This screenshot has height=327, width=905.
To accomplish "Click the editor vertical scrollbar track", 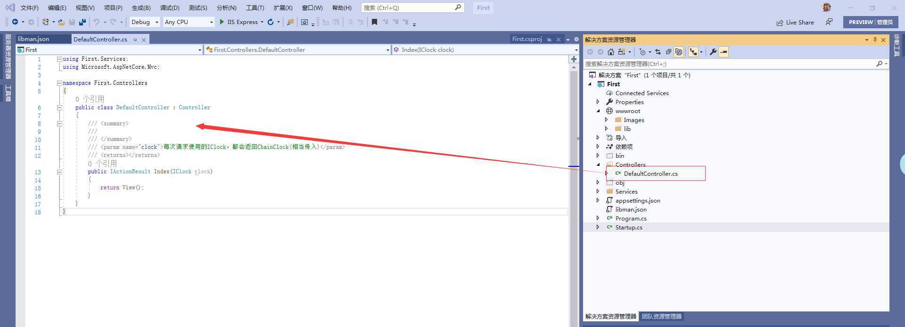I will pyautogui.click(x=574, y=236).
